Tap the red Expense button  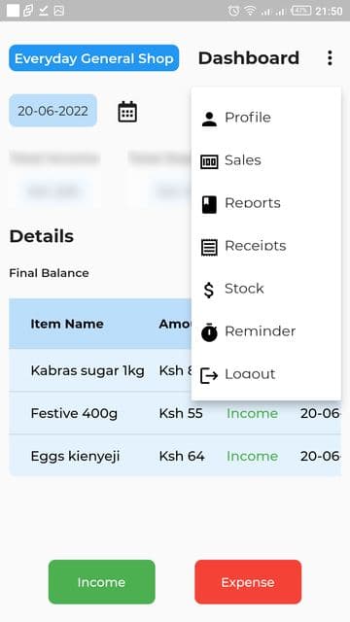click(248, 582)
